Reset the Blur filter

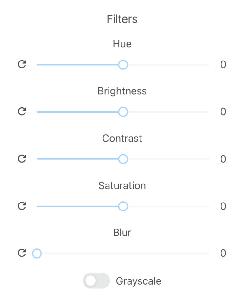[22, 253]
